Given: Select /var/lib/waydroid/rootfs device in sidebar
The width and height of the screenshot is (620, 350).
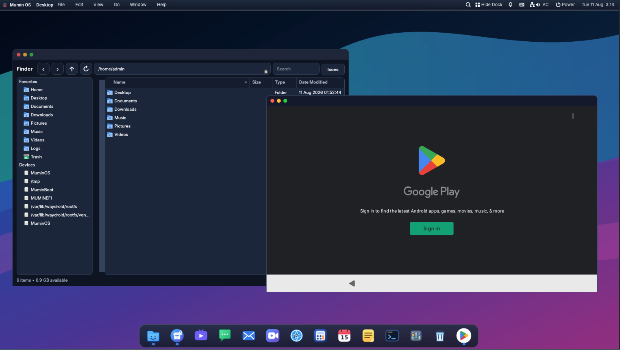Looking at the screenshot, I should 53,207.
